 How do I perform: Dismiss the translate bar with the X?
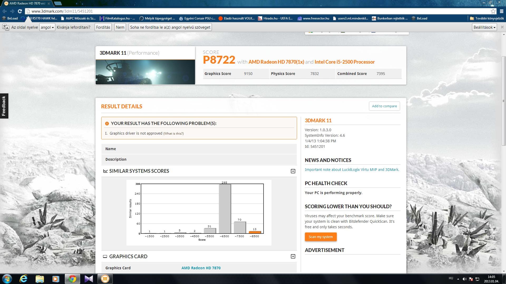(502, 27)
